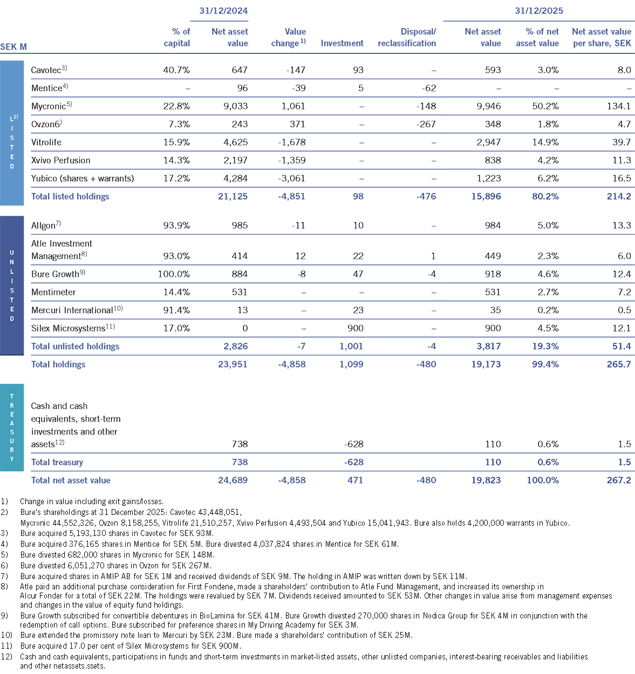Select total net asset value 19,823
The width and height of the screenshot is (635, 674).
point(486,480)
